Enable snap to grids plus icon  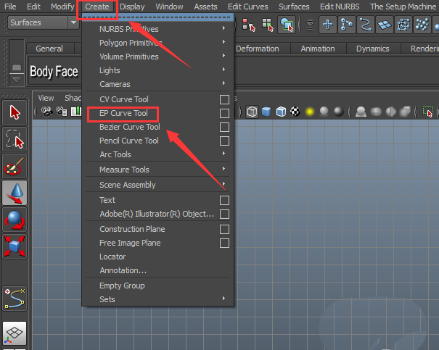pyautogui.click(x=327, y=25)
